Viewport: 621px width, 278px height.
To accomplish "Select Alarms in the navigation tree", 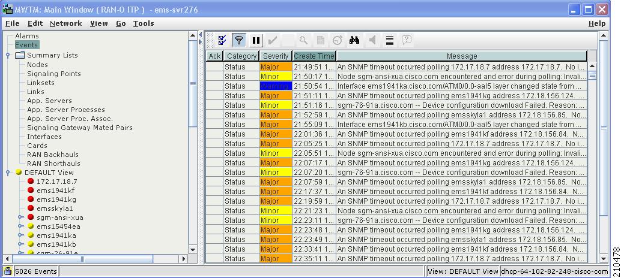I will click(27, 36).
